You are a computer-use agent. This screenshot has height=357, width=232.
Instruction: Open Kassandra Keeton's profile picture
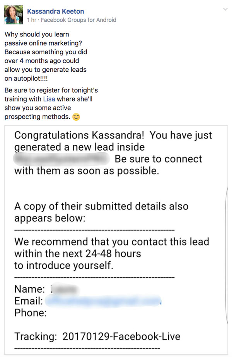tap(14, 15)
